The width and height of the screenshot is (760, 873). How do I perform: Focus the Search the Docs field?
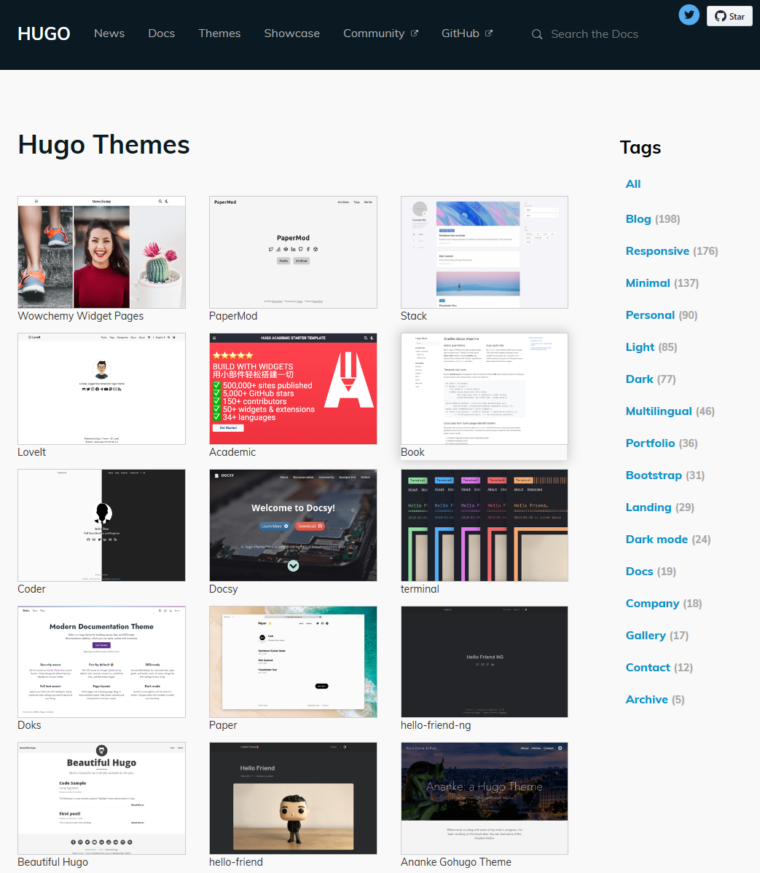pyautogui.click(x=594, y=34)
